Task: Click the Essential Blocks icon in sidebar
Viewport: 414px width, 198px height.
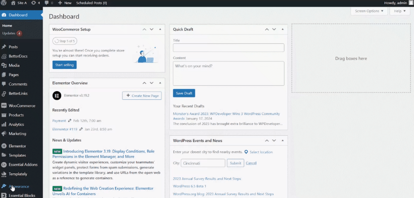Action: 4,196
